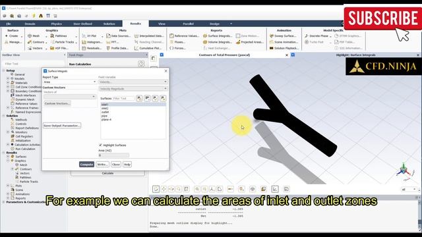Open Contours in the Graphics ribbon group

[36, 42]
